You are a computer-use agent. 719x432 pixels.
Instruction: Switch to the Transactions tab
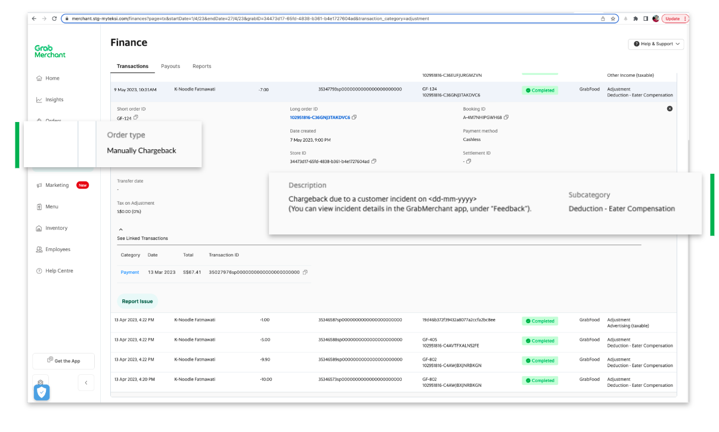(x=132, y=66)
